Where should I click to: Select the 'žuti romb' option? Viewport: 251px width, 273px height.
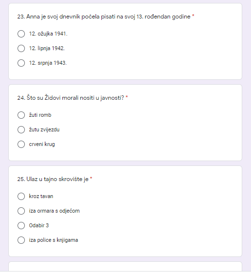(x=21, y=115)
